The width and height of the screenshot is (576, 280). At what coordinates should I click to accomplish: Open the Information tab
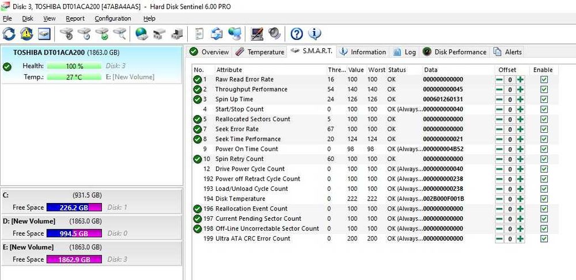362,52
